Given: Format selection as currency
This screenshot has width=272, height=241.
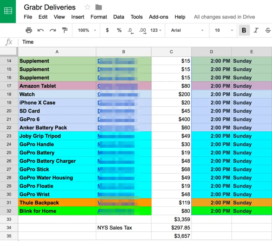Looking at the screenshot, I should coord(107,30).
